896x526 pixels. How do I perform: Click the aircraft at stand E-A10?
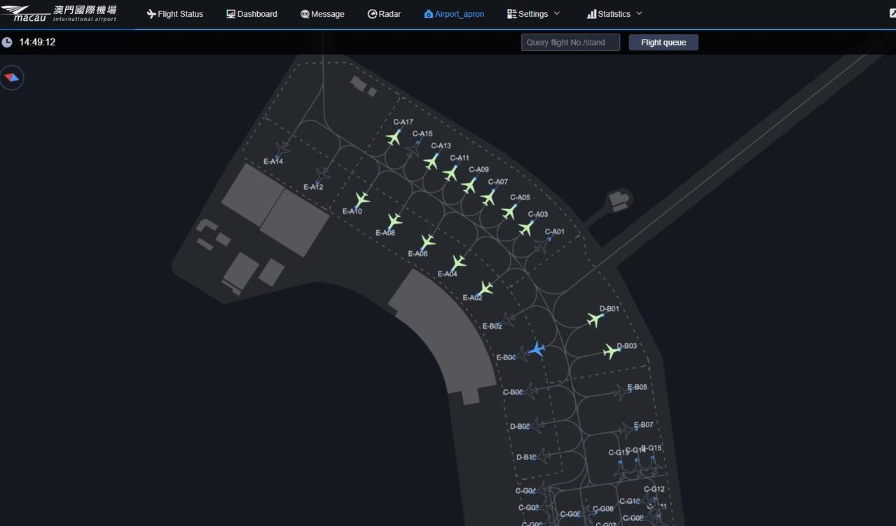[x=361, y=200]
